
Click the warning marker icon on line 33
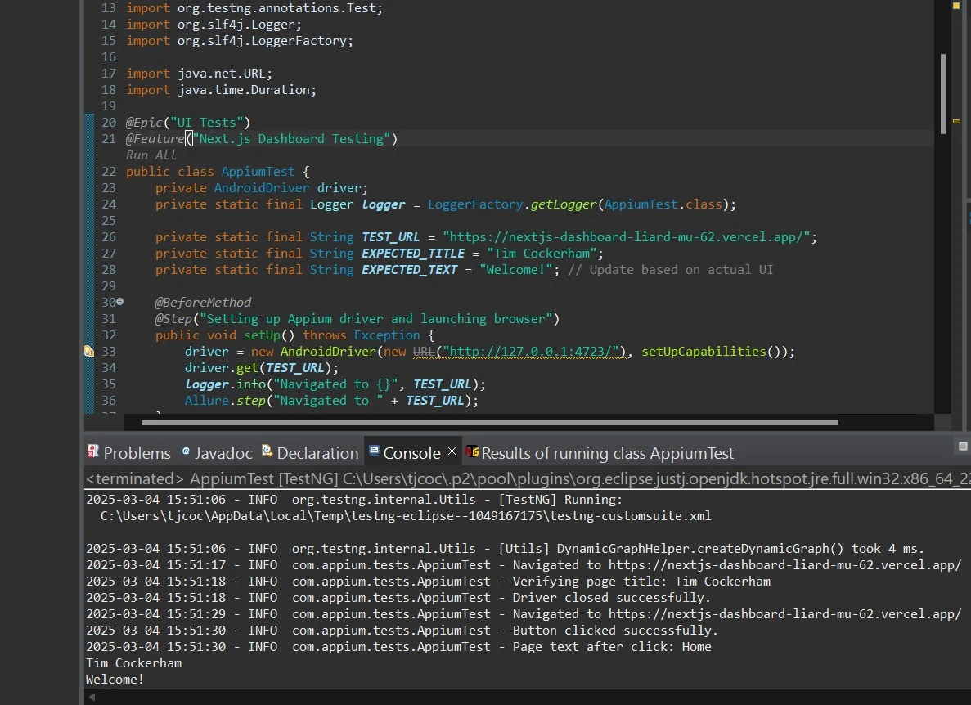pyautogui.click(x=89, y=352)
